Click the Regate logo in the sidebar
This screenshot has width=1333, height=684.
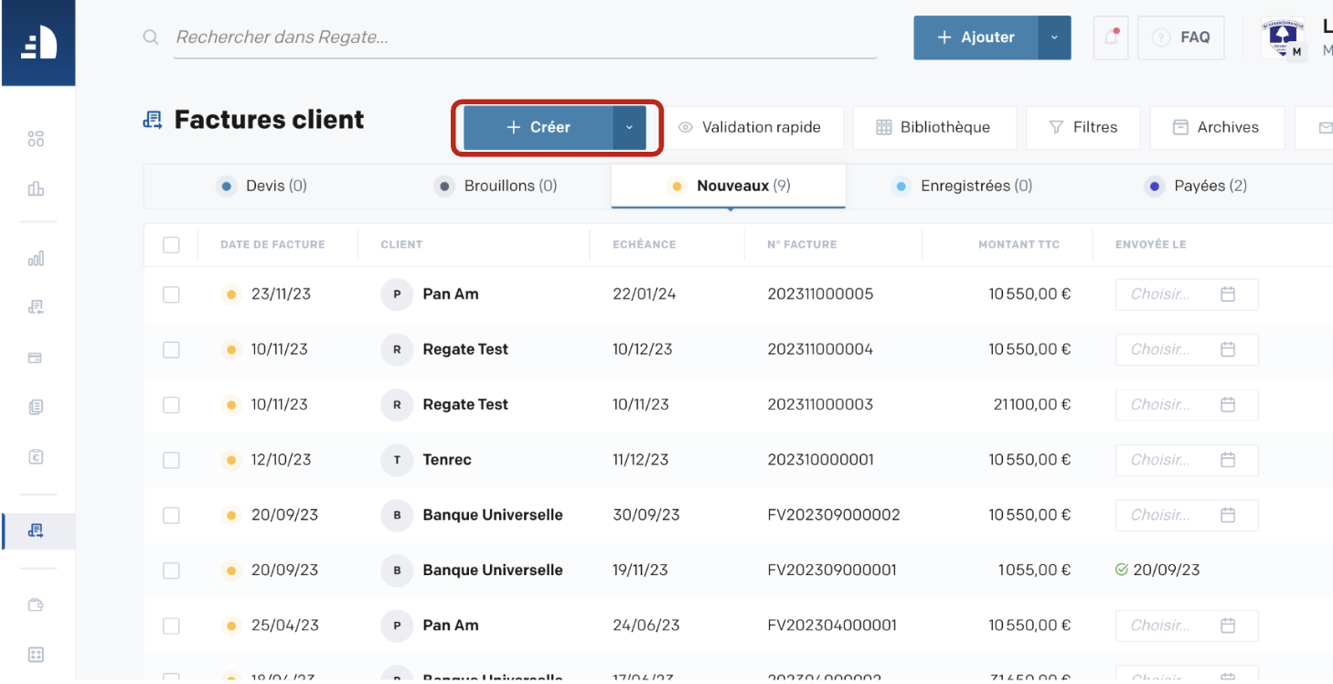[x=38, y=43]
